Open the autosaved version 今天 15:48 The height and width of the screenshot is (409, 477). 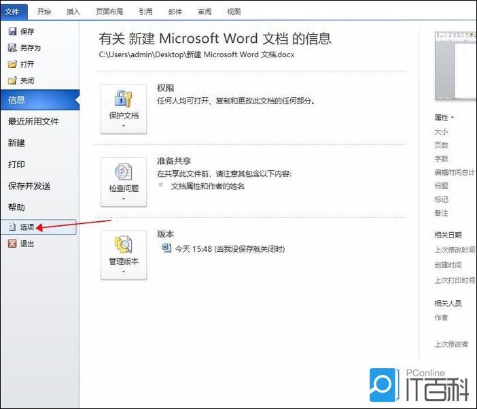point(230,249)
